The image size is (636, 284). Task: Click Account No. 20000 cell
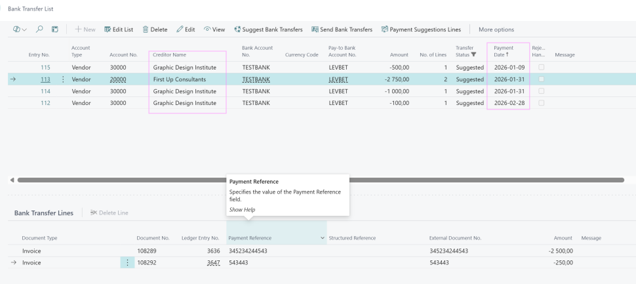click(x=118, y=79)
